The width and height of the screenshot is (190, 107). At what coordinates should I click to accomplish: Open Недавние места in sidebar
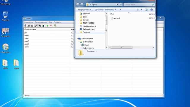coord(89,26)
